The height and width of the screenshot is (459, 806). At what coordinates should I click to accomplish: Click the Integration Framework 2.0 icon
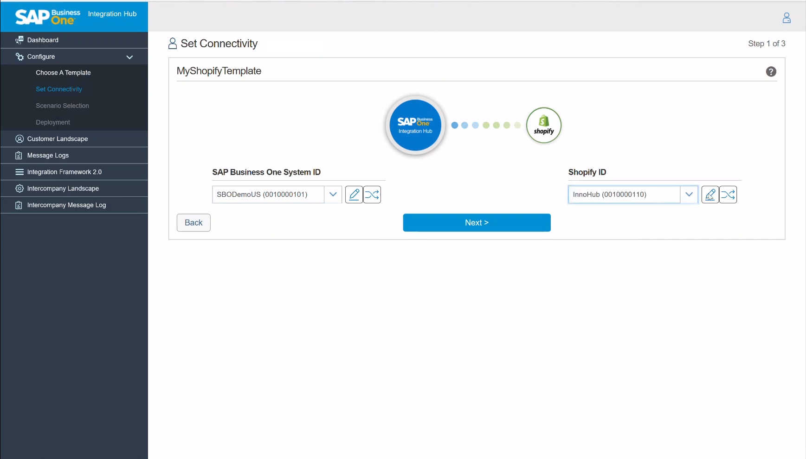click(x=19, y=172)
